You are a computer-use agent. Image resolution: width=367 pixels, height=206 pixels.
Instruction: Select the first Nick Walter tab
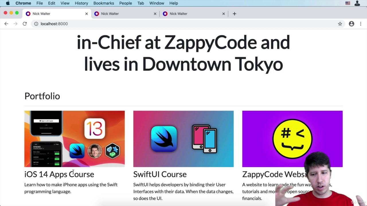coord(57,13)
